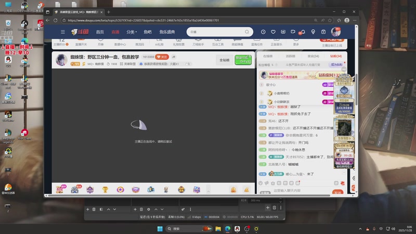Open watch history clock icon
The image size is (416, 234).
[263, 32]
